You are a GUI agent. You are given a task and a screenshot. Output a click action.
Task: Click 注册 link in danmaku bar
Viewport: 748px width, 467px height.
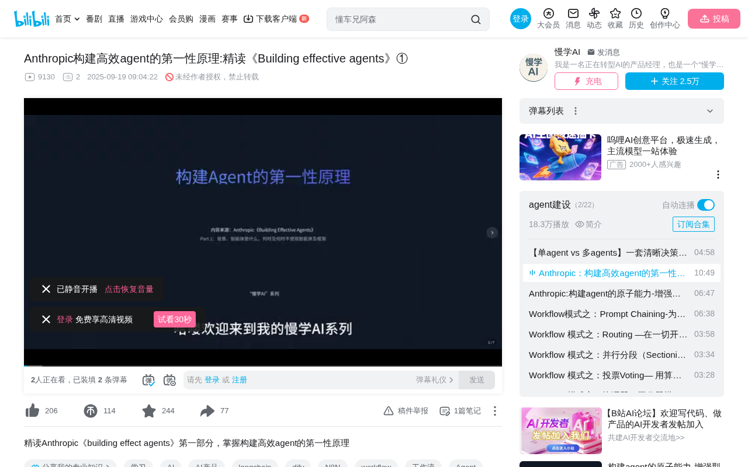240,380
